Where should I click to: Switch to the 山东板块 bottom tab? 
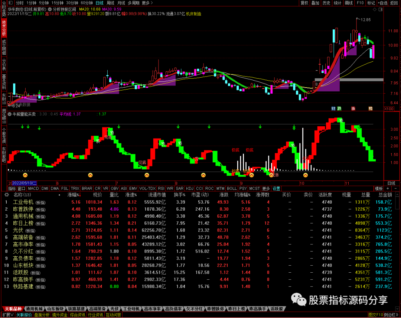[55, 309]
